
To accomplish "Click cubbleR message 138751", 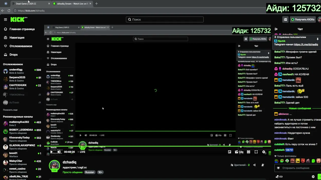I will [289, 150].
